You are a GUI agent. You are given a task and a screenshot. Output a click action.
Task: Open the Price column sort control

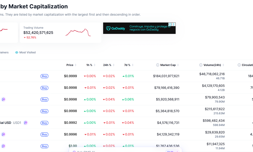pyautogui.click(x=76, y=65)
